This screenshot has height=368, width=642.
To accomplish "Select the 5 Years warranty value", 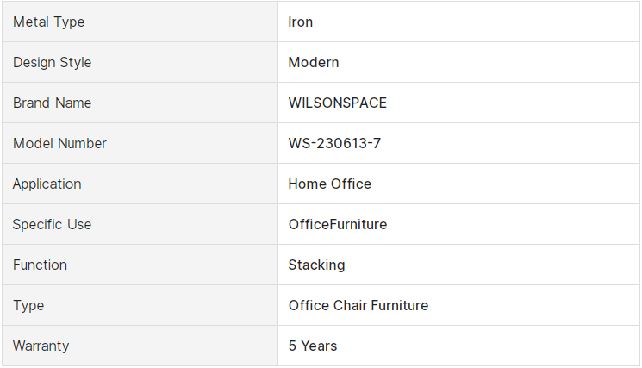I will click(x=313, y=346).
